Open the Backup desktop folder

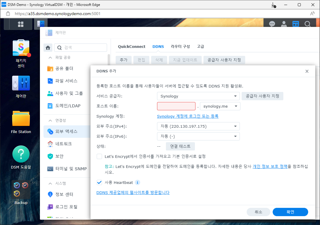coord(21,192)
